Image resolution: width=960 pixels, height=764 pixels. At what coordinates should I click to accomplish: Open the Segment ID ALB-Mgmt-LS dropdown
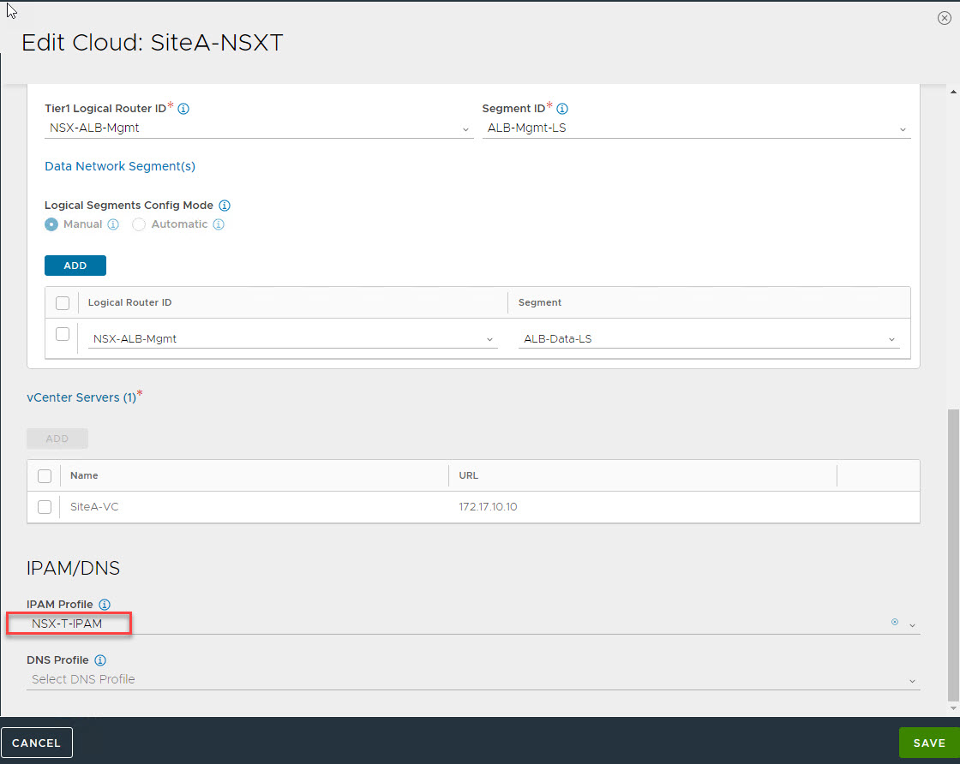[x=903, y=129]
